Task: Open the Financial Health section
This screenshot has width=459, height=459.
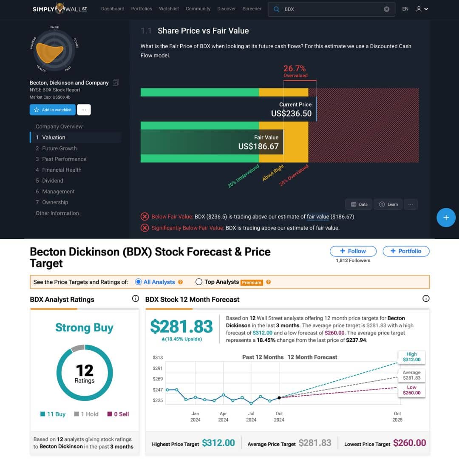Action: [59, 170]
